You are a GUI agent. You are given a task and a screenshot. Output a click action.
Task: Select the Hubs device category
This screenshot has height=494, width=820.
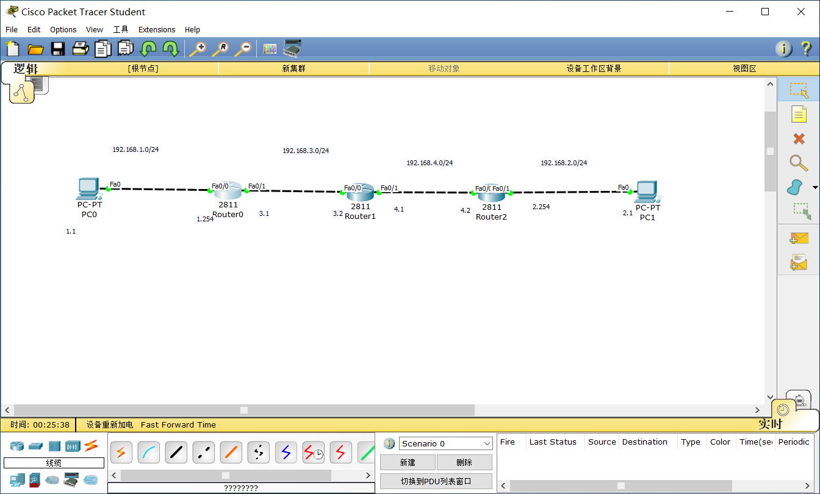coord(54,446)
